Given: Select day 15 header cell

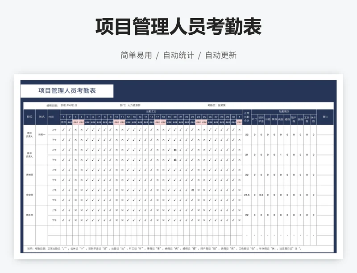Looking at the screenshot, I should (146, 117).
